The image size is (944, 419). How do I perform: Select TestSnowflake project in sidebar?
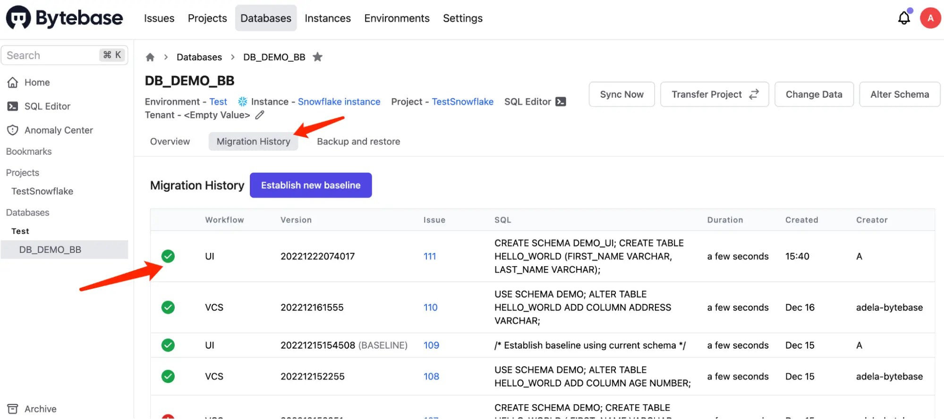43,191
